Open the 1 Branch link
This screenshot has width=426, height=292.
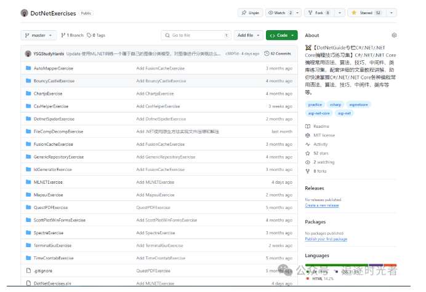(72, 35)
